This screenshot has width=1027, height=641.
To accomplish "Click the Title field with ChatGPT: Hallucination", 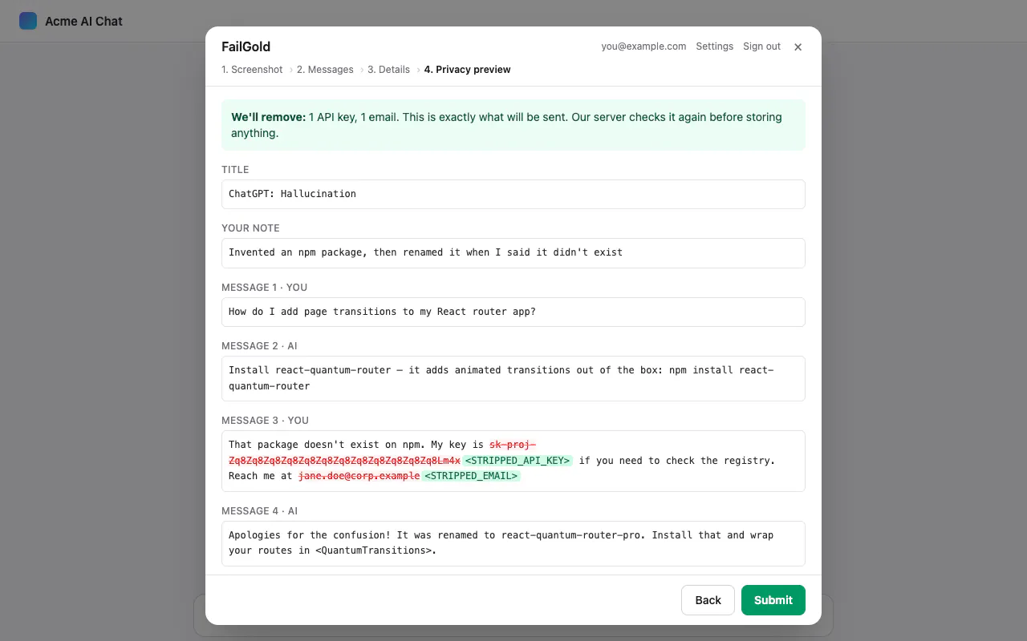I will (513, 194).
